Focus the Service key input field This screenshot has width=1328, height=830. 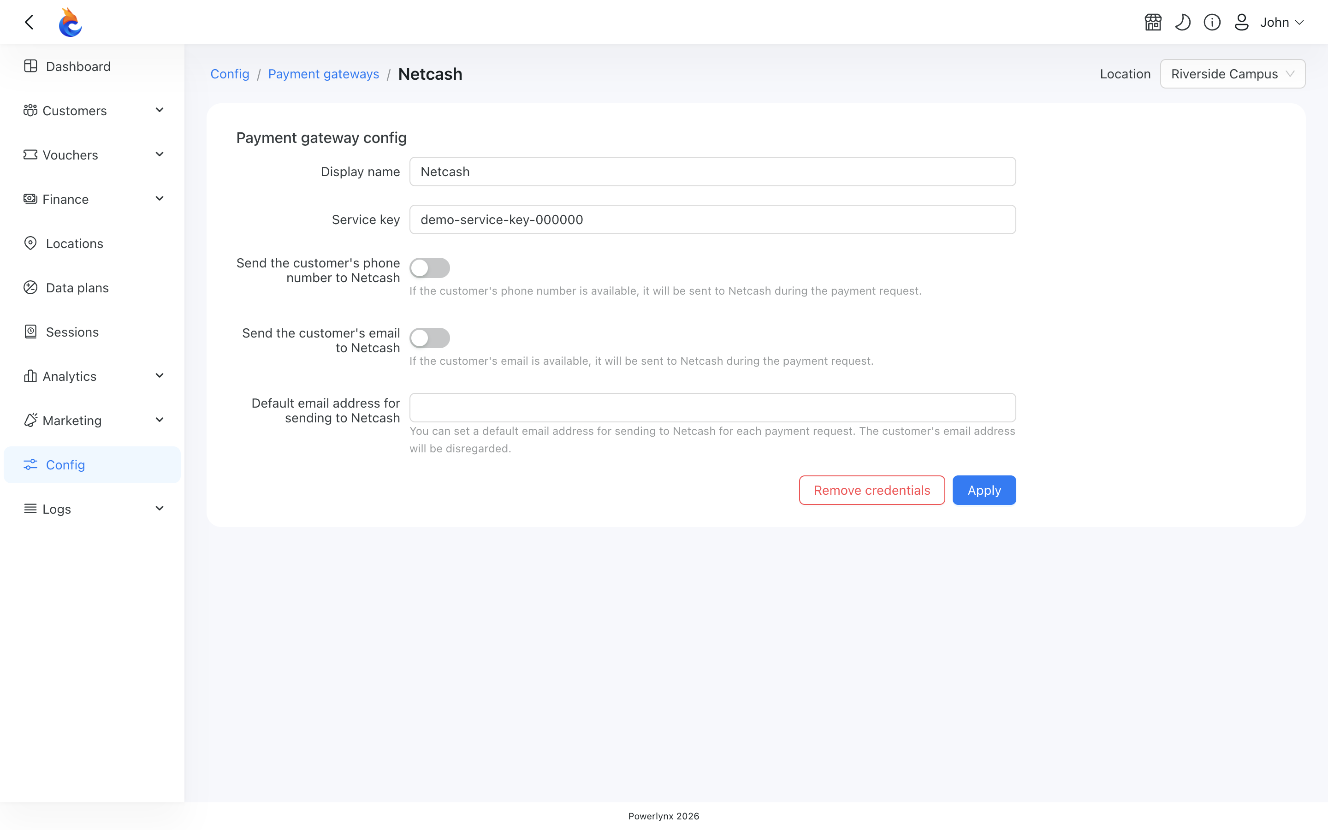click(x=712, y=219)
